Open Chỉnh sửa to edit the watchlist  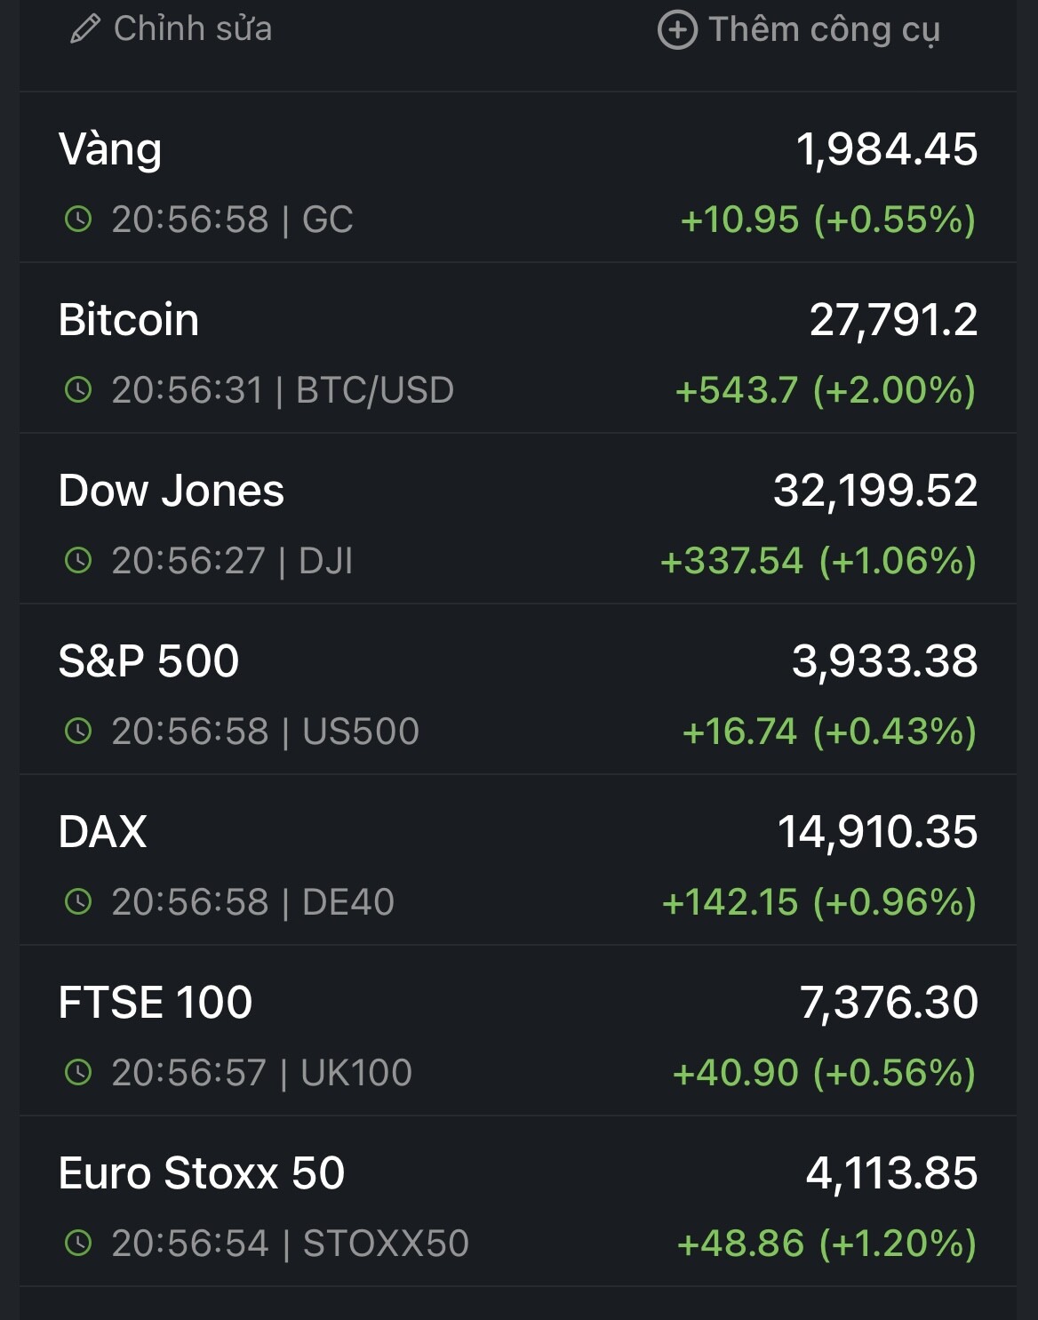tap(192, 29)
